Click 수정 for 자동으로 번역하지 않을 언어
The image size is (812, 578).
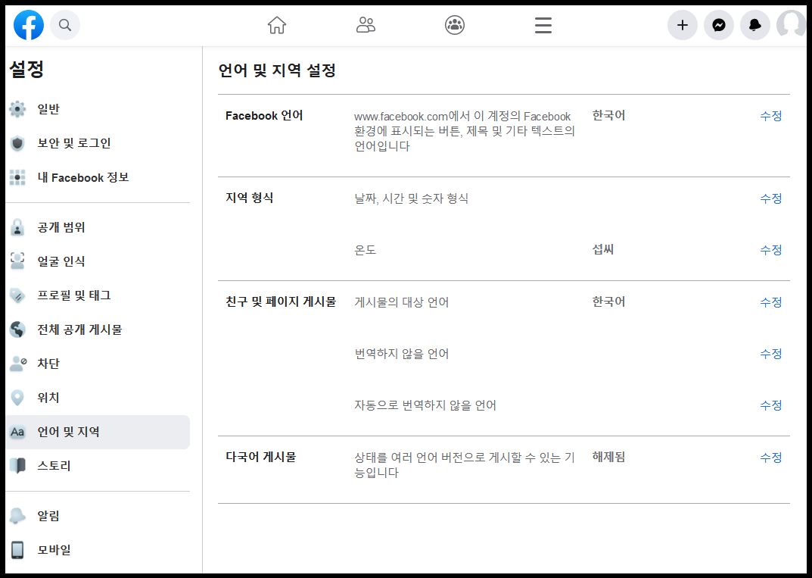(x=770, y=405)
